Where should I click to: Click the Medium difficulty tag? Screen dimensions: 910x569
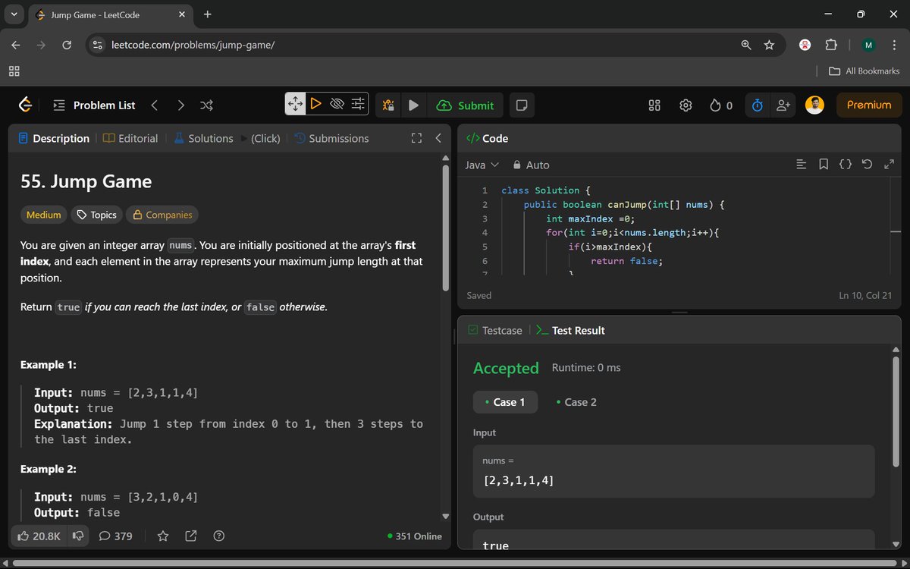[43, 215]
